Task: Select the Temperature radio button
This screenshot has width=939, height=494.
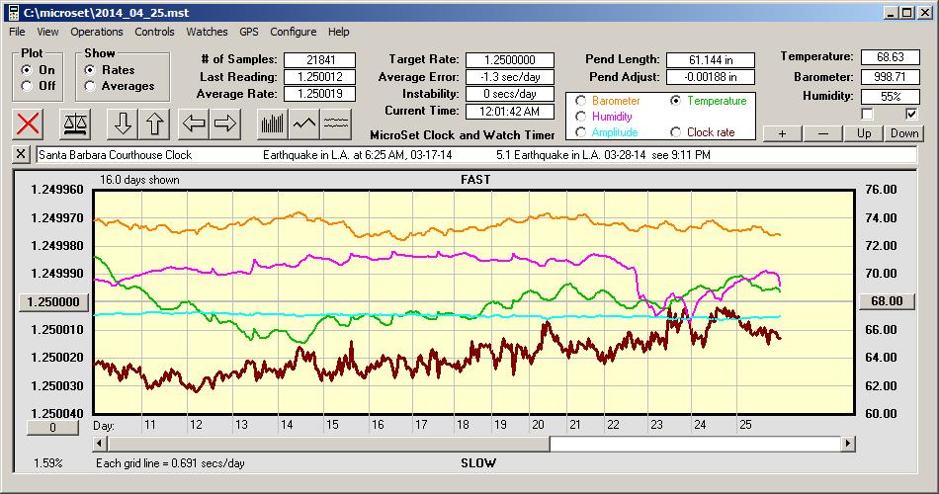Action: click(675, 101)
